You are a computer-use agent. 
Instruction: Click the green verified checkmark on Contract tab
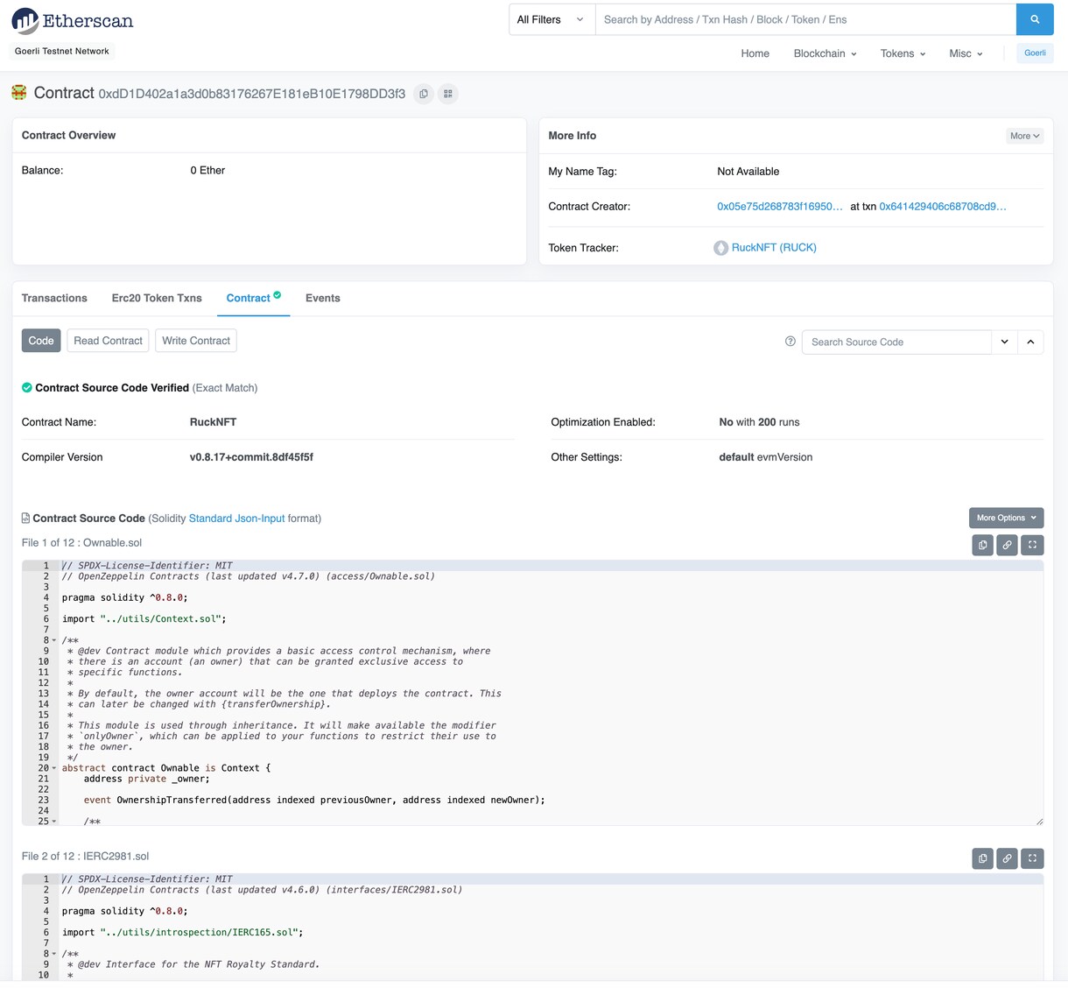click(x=278, y=295)
